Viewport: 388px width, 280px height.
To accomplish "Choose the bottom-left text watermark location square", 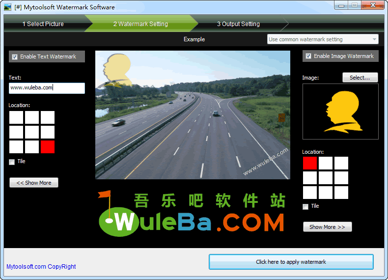I will (x=16, y=147).
